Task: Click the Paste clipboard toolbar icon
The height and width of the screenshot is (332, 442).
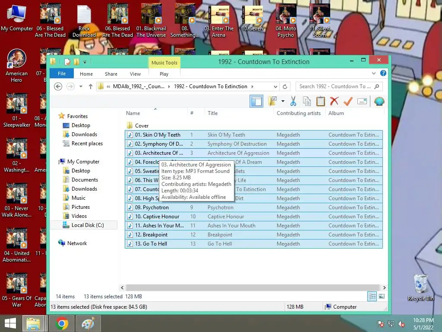Action: point(321,101)
